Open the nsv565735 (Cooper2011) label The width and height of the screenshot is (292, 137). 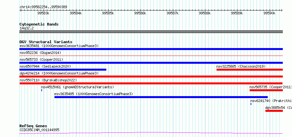coord(271,87)
